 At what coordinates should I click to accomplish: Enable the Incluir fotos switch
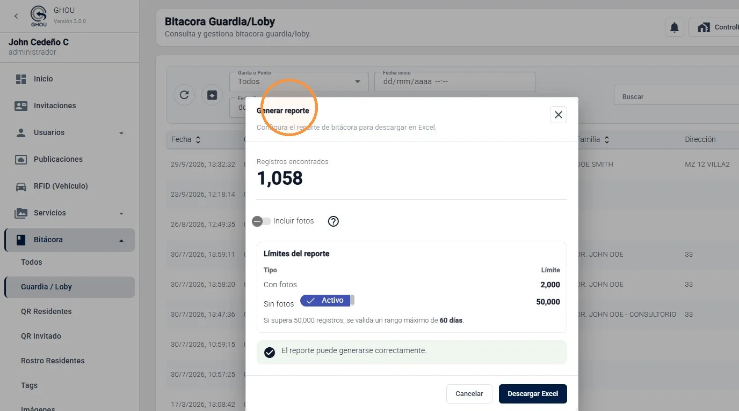click(x=262, y=221)
